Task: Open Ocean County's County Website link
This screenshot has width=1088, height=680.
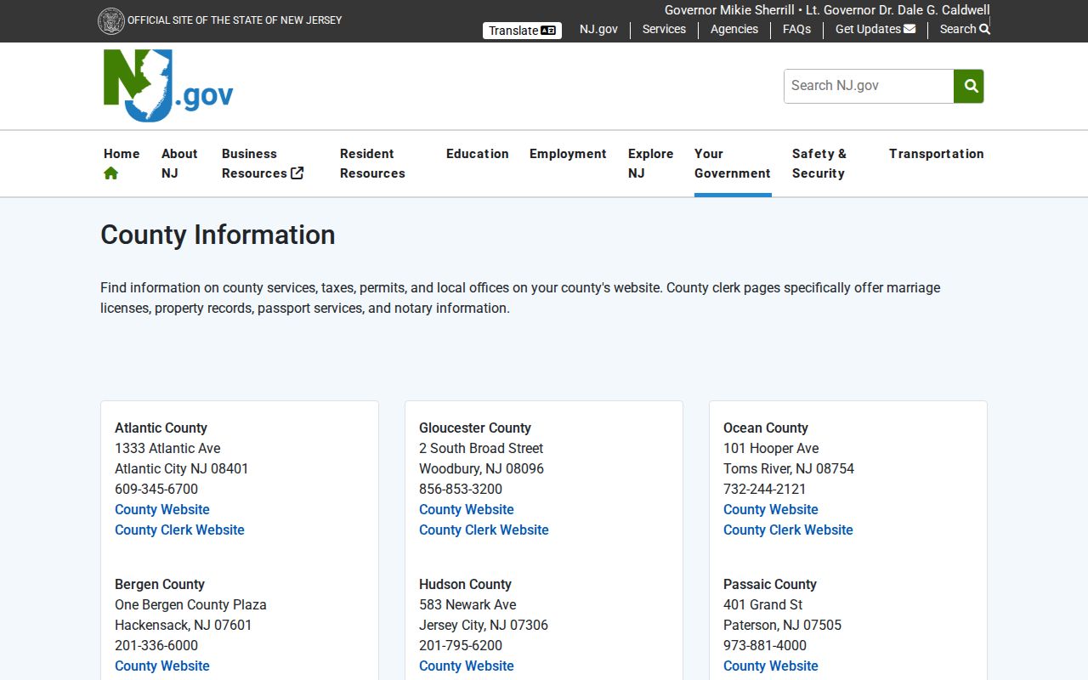Action: [771, 509]
